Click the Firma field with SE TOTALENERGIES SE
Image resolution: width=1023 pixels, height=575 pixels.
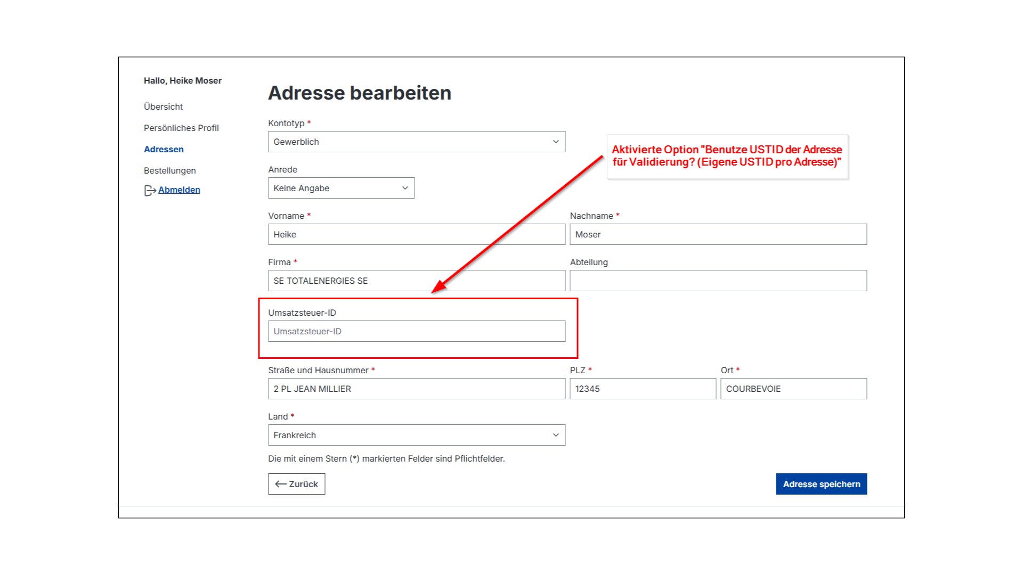[417, 281]
